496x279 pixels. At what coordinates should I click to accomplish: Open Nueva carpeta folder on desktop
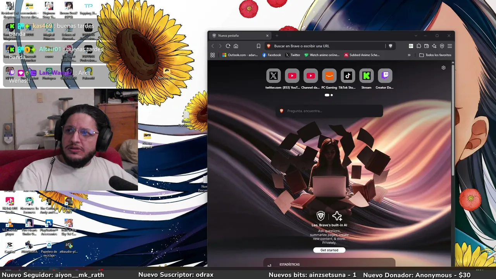click(147, 140)
